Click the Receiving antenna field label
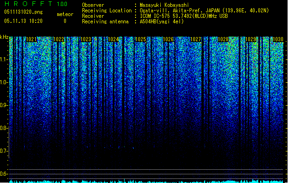Screen dimensions: 288x183 105,22
